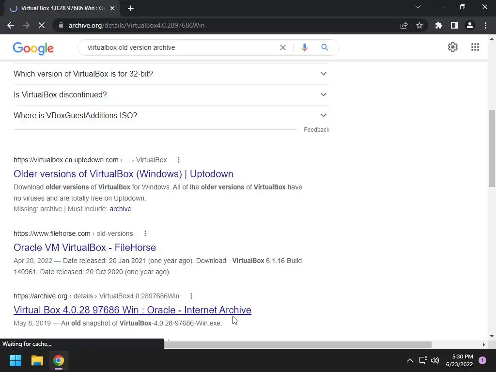Open the Chrome three-dot menu
The width and height of the screenshot is (496, 372).
[485, 25]
